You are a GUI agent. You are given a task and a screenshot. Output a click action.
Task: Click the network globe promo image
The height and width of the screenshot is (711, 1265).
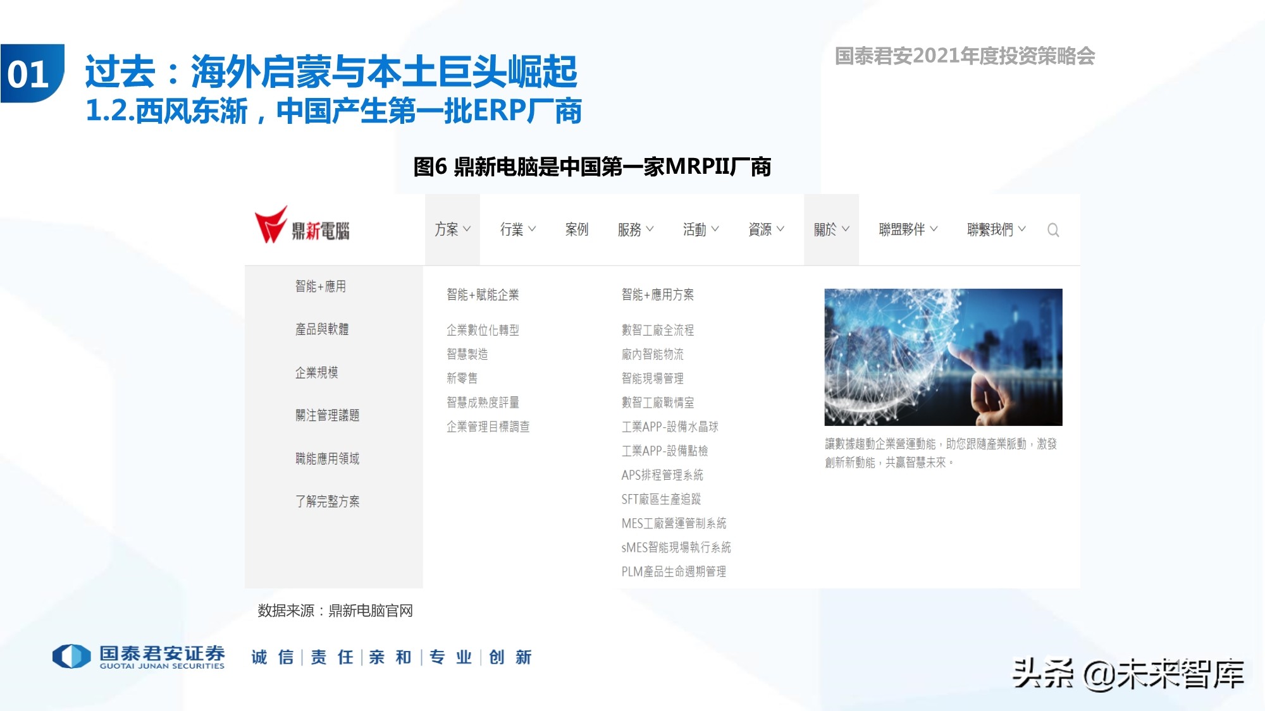point(943,357)
